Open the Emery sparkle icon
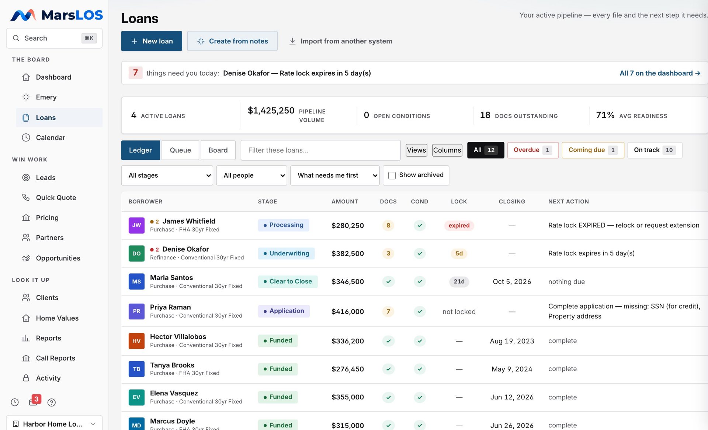Image resolution: width=708 pixels, height=430 pixels. coord(26,97)
